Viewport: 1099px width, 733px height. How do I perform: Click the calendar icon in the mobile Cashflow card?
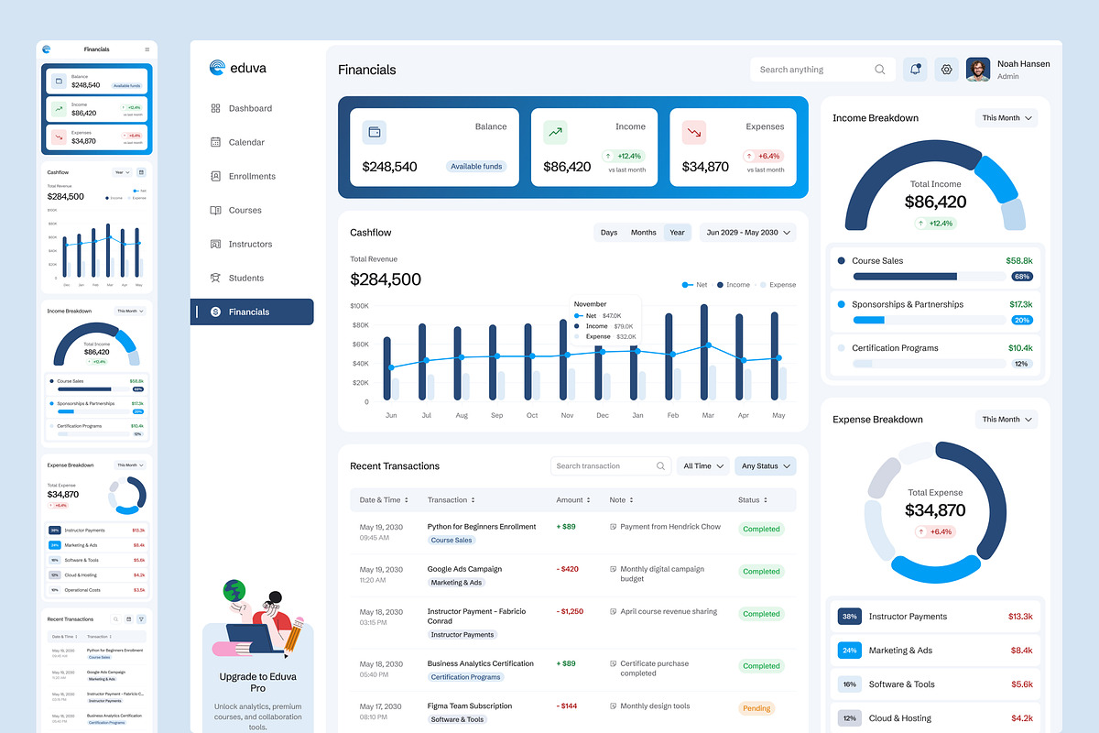[141, 172]
